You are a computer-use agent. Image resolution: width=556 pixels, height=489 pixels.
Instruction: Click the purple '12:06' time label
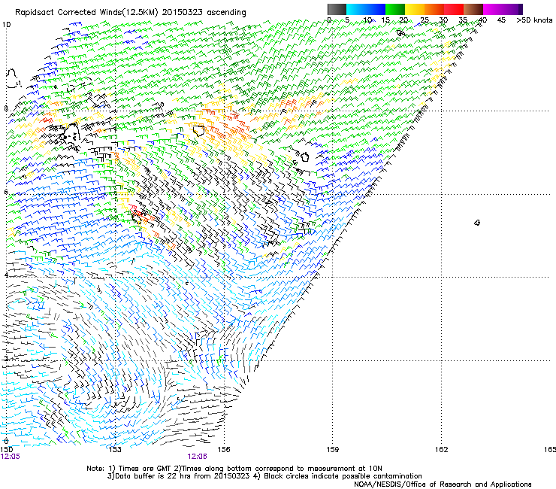[198, 457]
